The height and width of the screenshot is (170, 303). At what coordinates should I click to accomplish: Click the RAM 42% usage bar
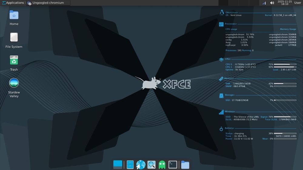tap(285, 83)
